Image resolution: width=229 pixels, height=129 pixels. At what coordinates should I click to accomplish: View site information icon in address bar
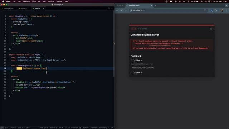click(x=131, y=10)
